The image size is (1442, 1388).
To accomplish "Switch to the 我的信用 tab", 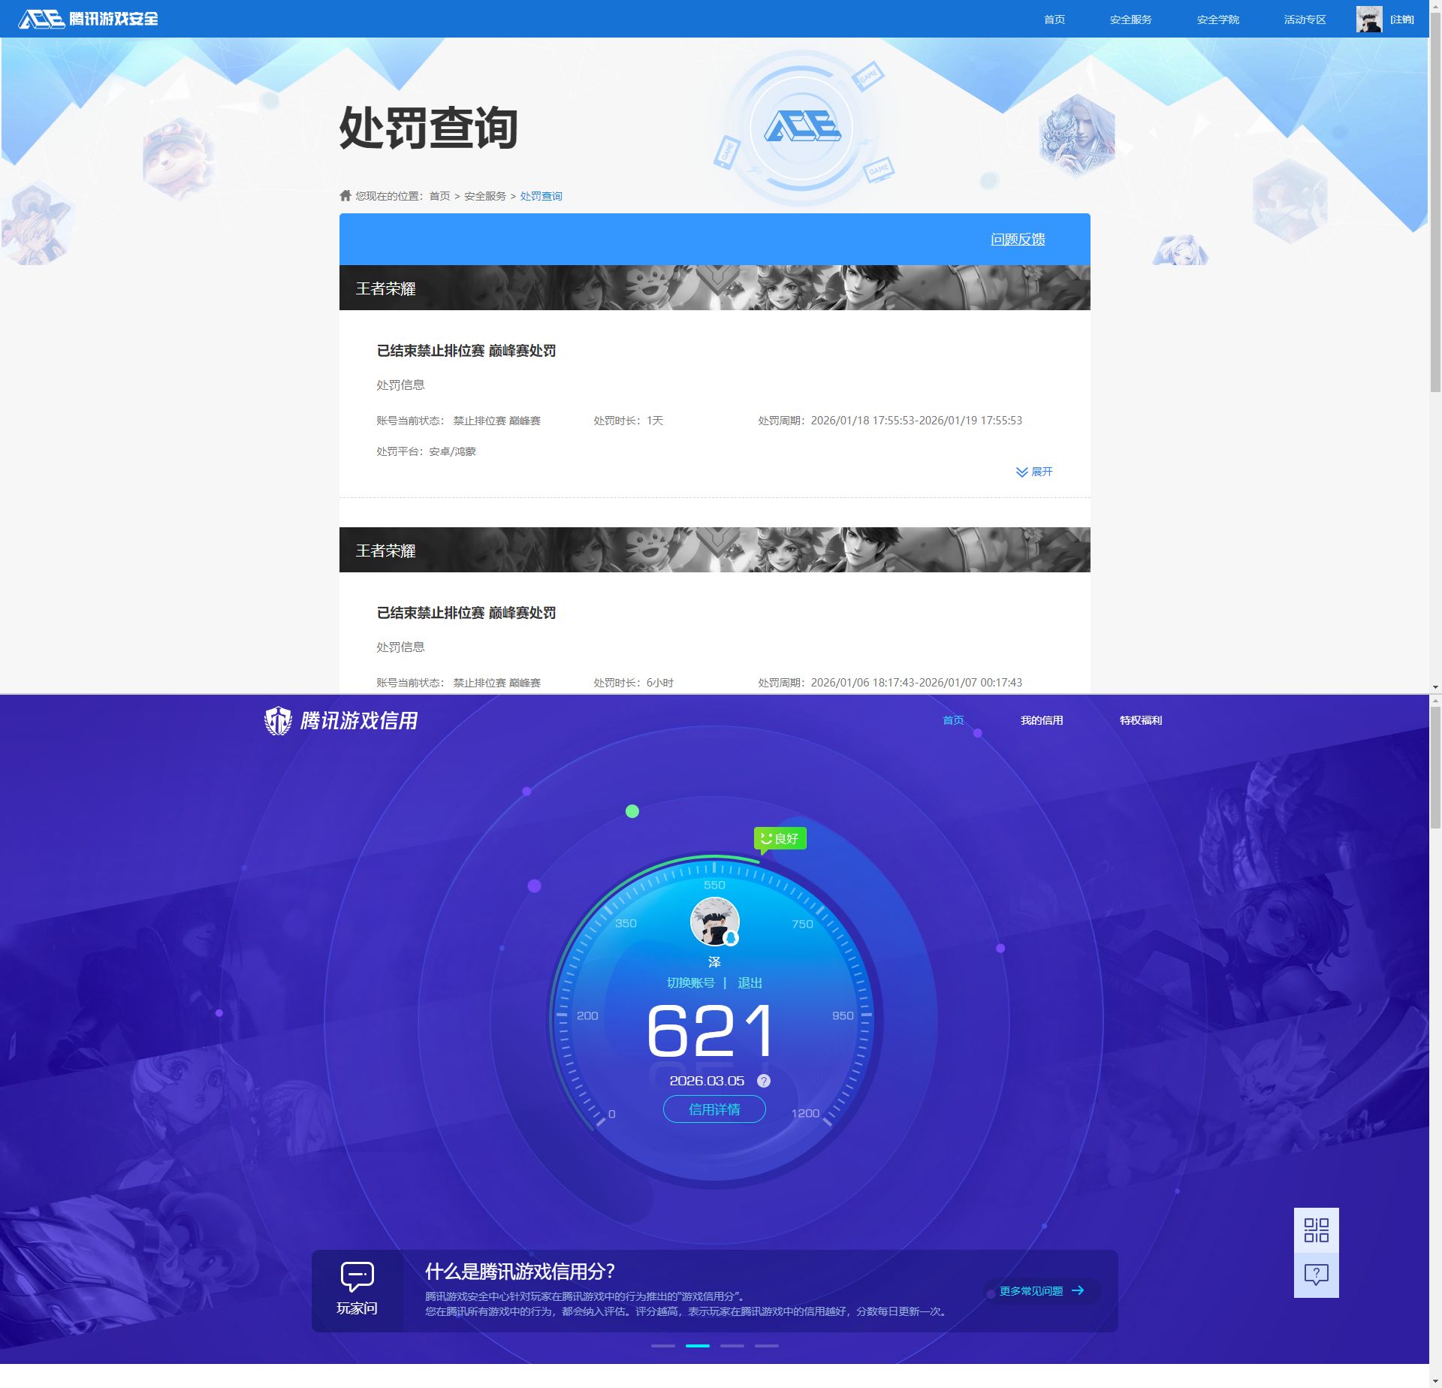I will click(x=1041, y=720).
